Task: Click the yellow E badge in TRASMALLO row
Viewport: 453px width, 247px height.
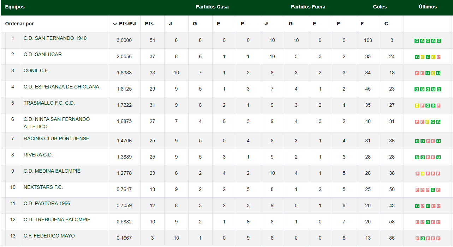Action: [417, 106]
